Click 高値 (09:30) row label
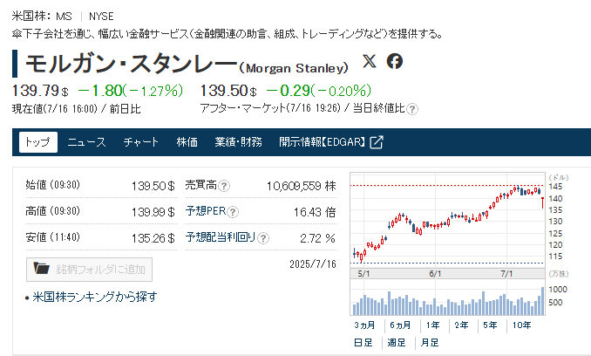Image resolution: width=591 pixels, height=356 pixels. [53, 211]
